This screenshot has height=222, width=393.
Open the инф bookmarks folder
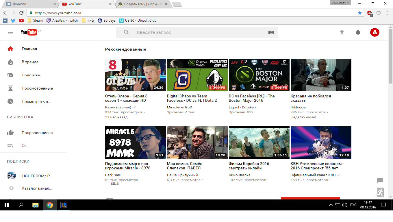pos(88,21)
